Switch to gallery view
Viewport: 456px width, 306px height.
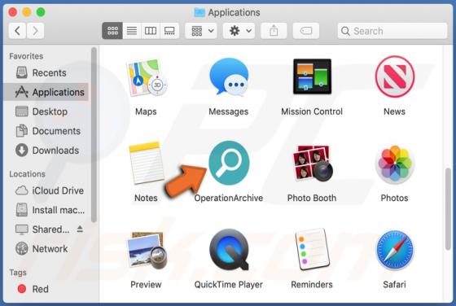point(169,31)
